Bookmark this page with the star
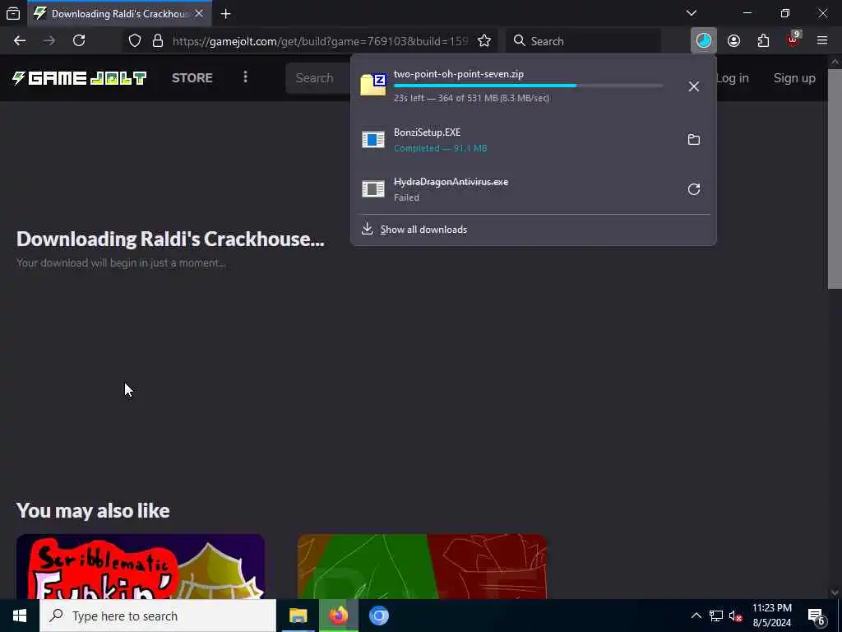842x632 pixels. click(x=484, y=41)
